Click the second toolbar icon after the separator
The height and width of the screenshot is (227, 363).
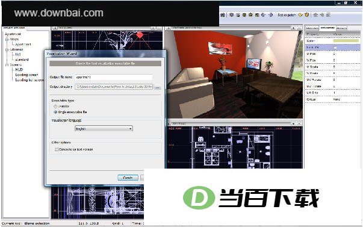point(238,15)
